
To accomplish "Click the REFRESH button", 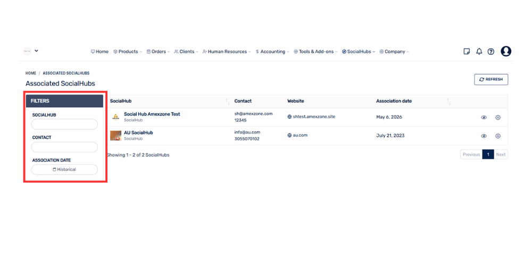I will click(491, 79).
